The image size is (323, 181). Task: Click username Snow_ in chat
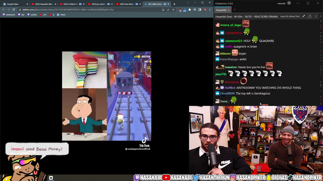[225, 101]
